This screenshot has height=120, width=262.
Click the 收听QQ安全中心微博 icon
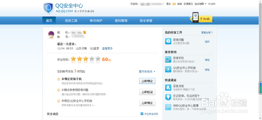tap(168, 107)
